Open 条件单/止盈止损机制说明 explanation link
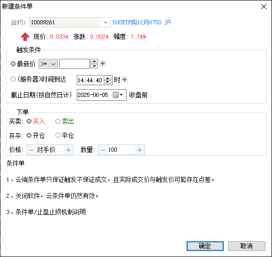The image size is (272, 257). [x=51, y=212]
